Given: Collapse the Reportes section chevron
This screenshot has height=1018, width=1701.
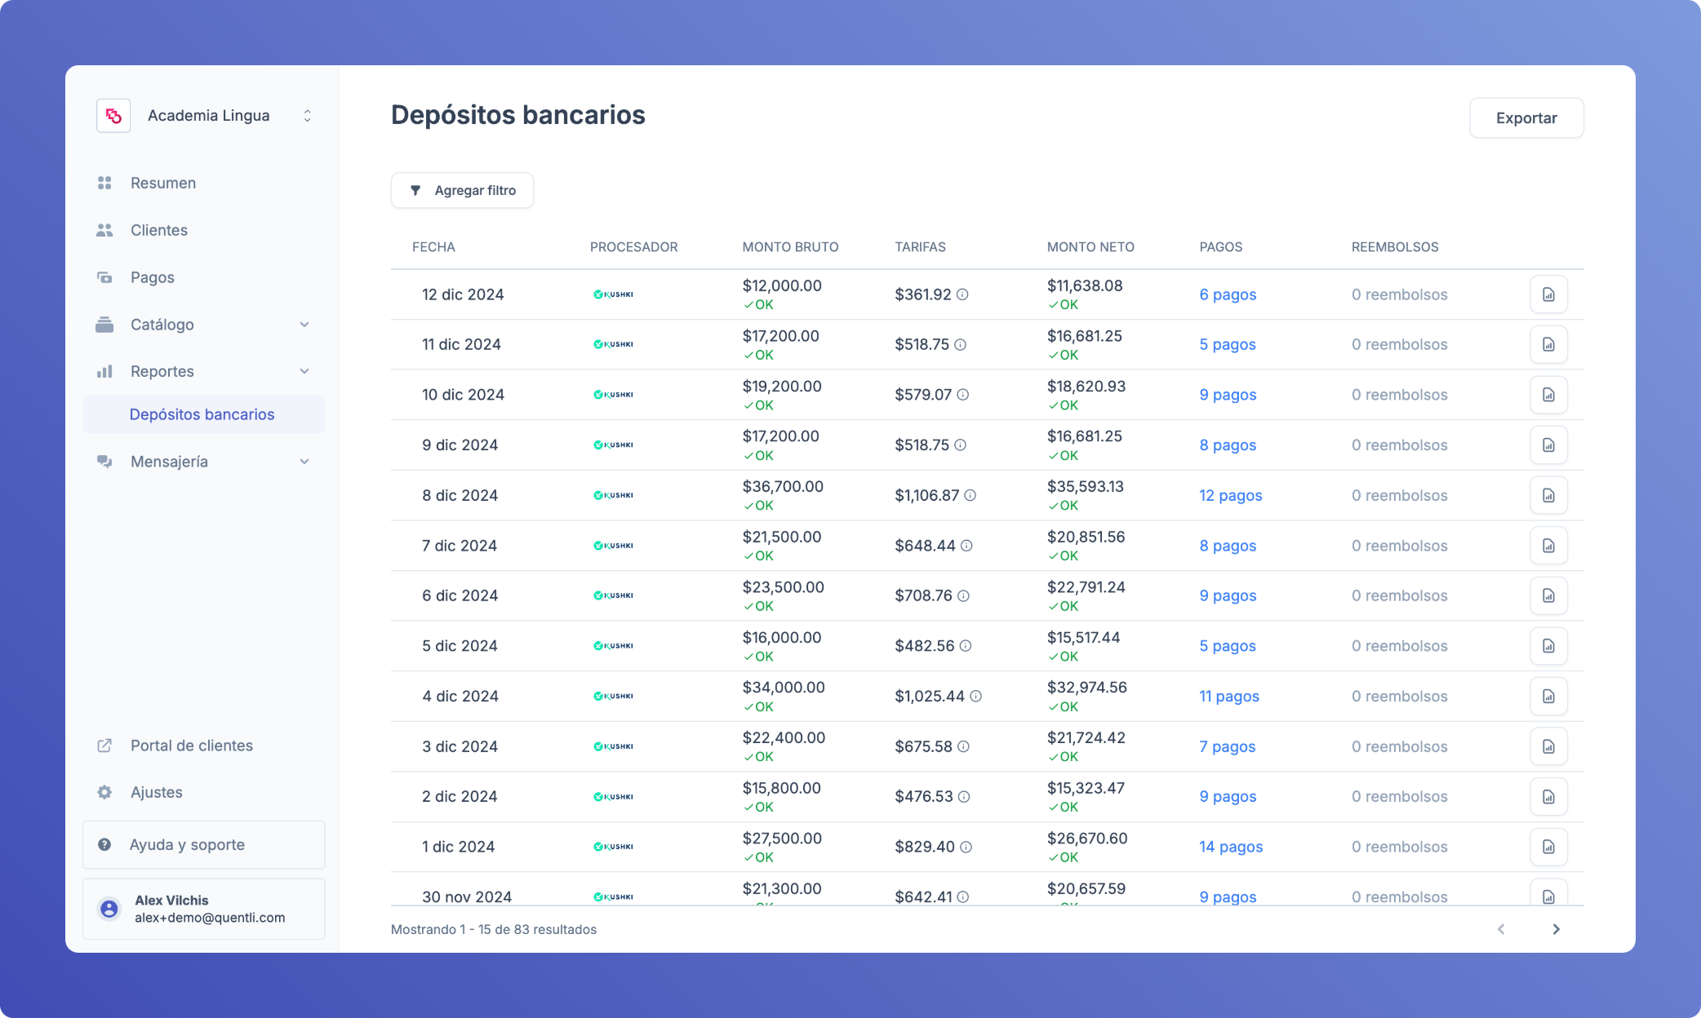Looking at the screenshot, I should pyautogui.click(x=304, y=371).
